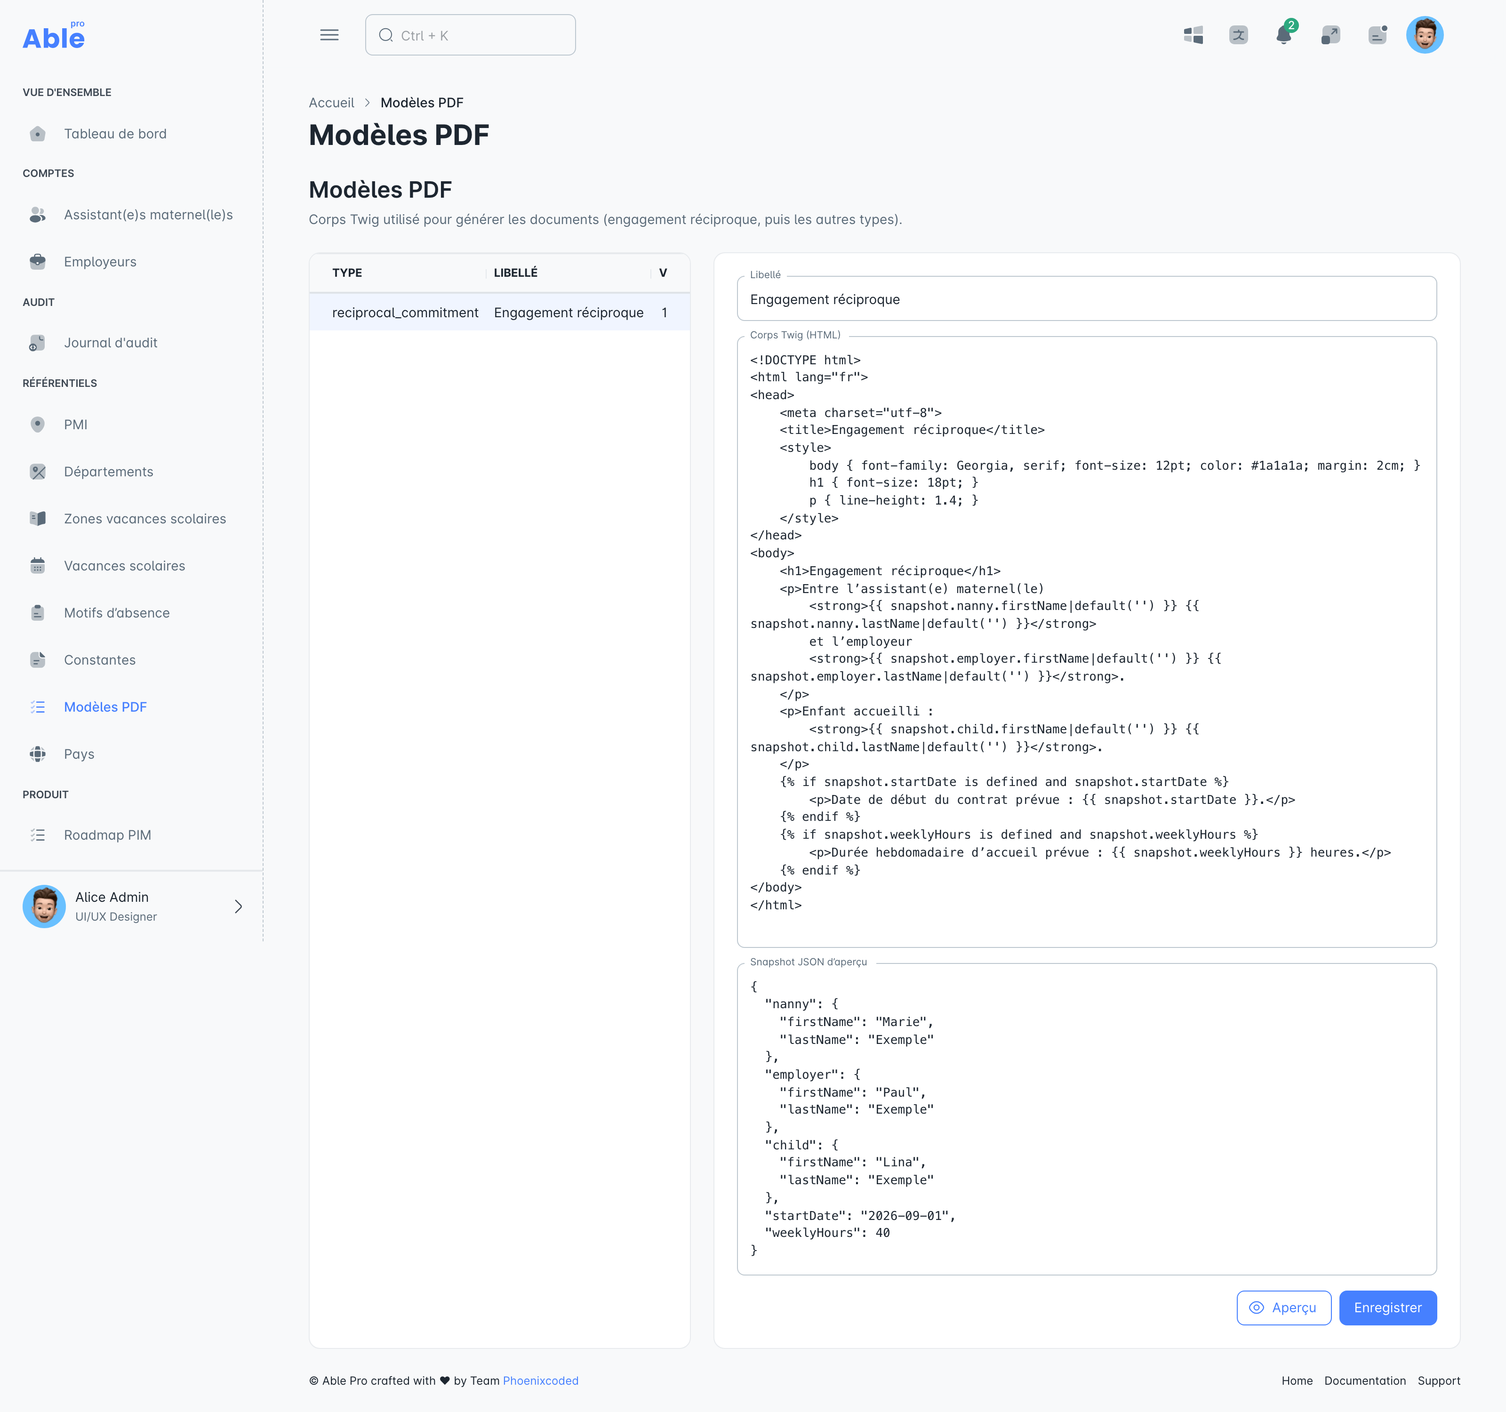
Task: Click the LIBELLÉ column header
Action: click(515, 273)
